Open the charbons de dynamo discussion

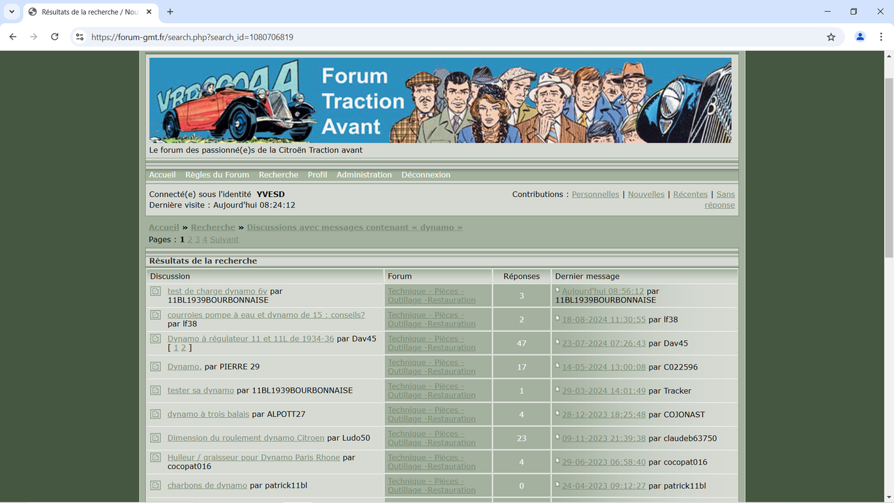pos(207,486)
